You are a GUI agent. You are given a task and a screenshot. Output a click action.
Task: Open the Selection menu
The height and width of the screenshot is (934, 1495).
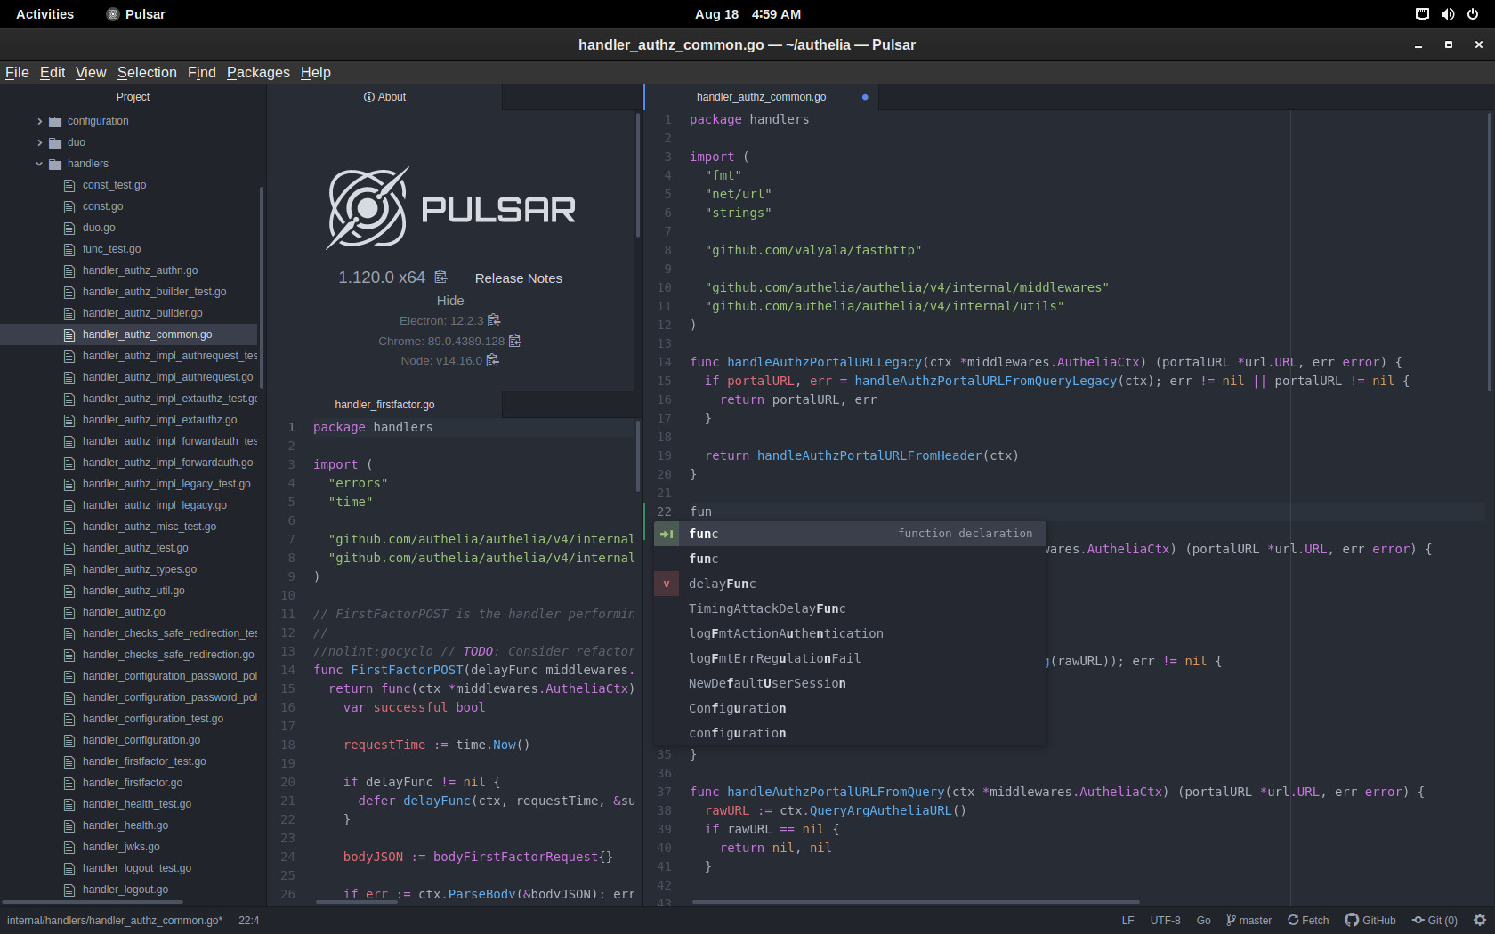147,72
